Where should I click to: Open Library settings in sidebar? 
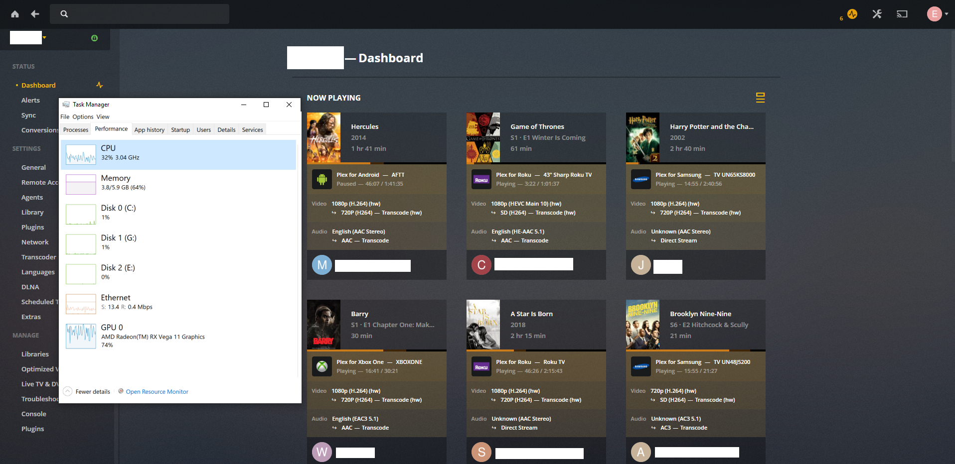click(32, 212)
